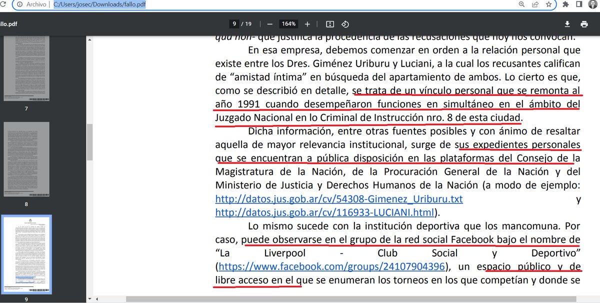
Task: Click the words 'En esa empresa'
Action: (283, 50)
